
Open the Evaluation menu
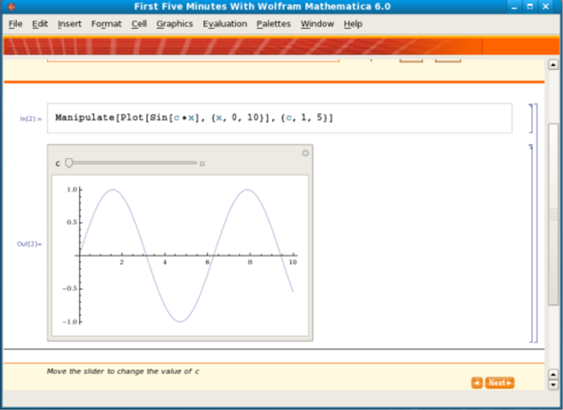coord(225,24)
